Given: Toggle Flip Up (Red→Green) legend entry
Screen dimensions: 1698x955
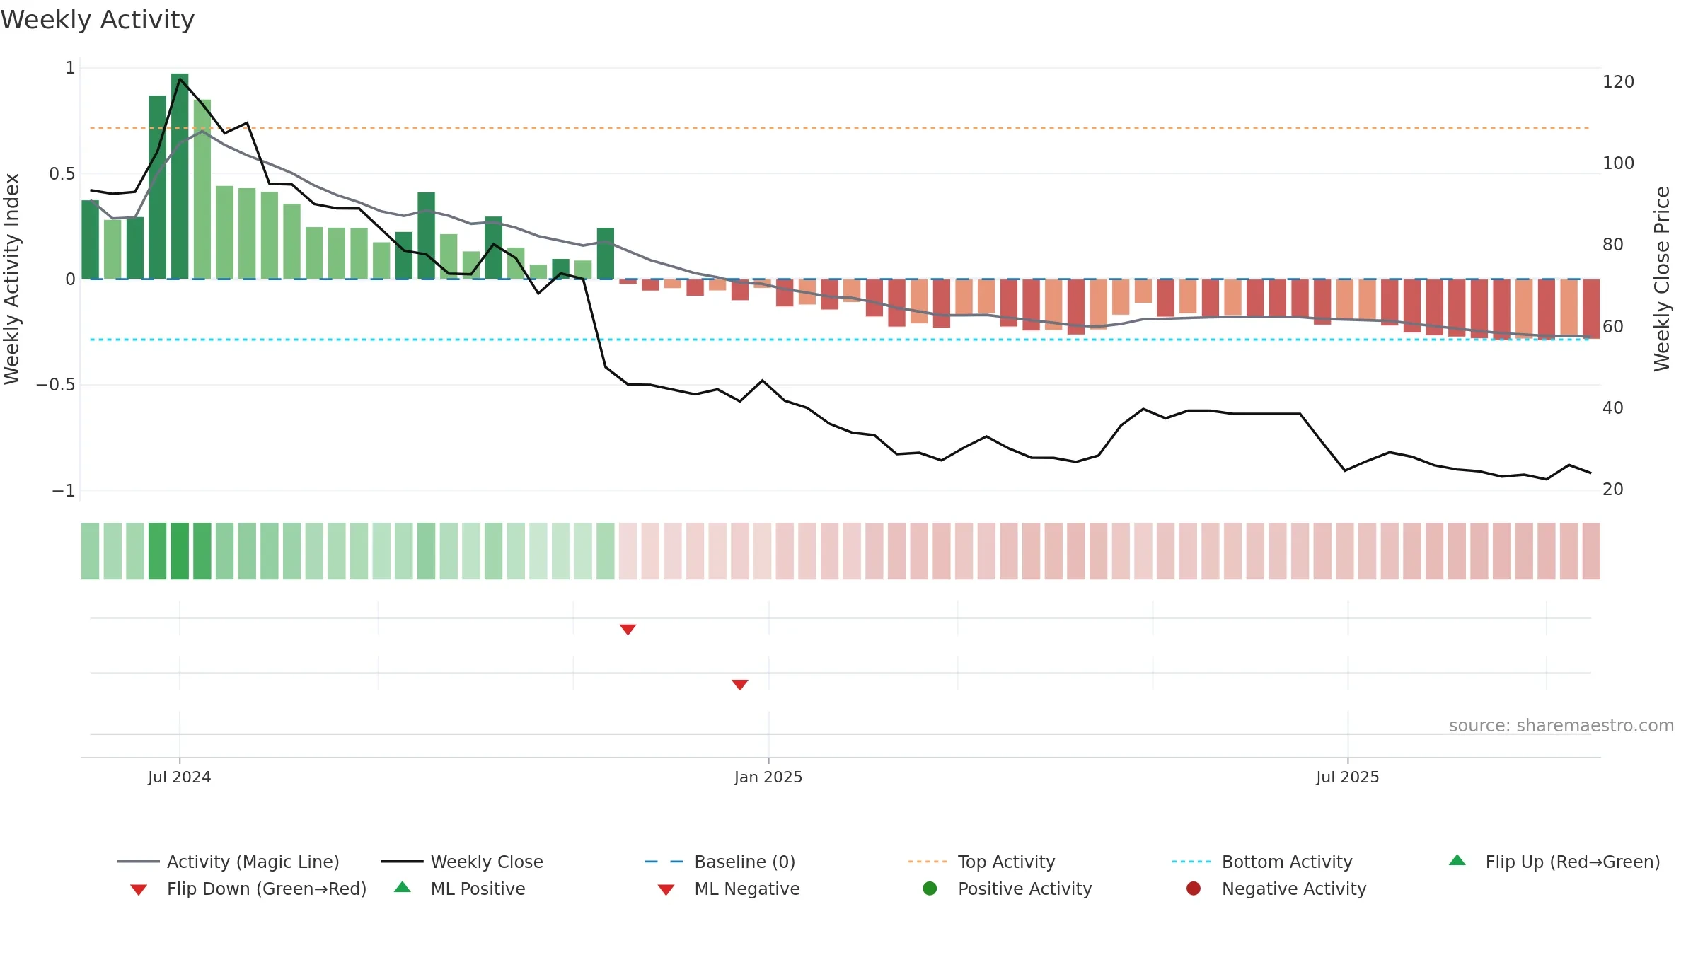Looking at the screenshot, I should (1554, 862).
